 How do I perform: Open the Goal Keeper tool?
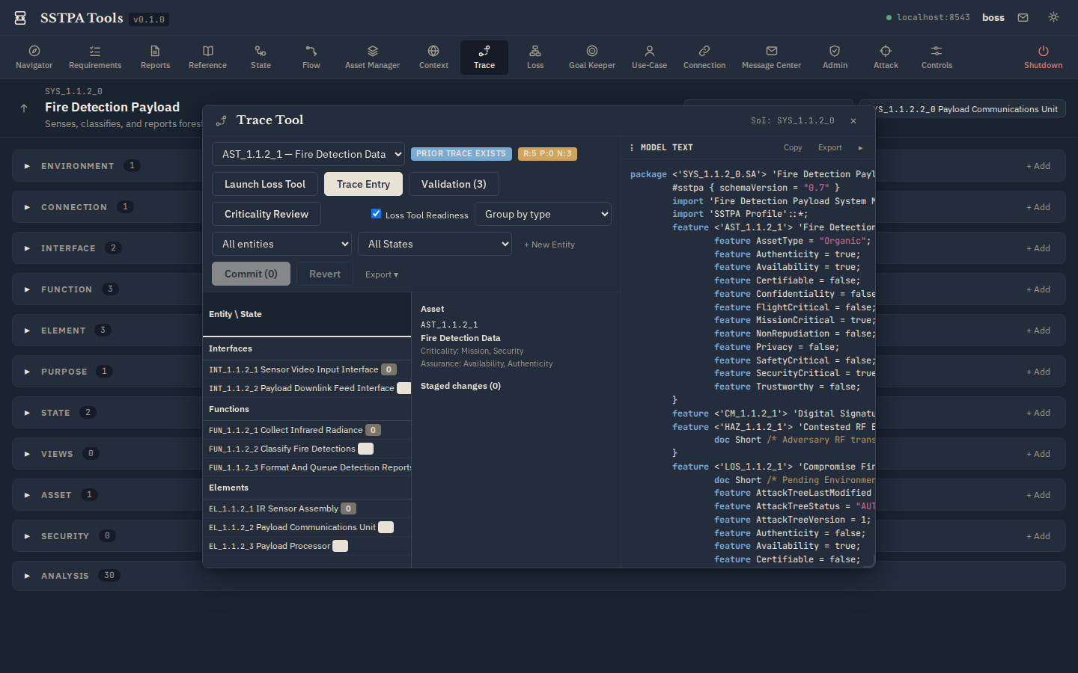[x=592, y=58]
